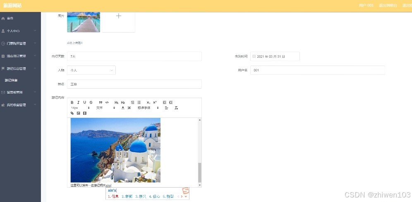Screen dimensions: 412x202
Task: Click the 姓名 input field
Action: tap(134, 84)
